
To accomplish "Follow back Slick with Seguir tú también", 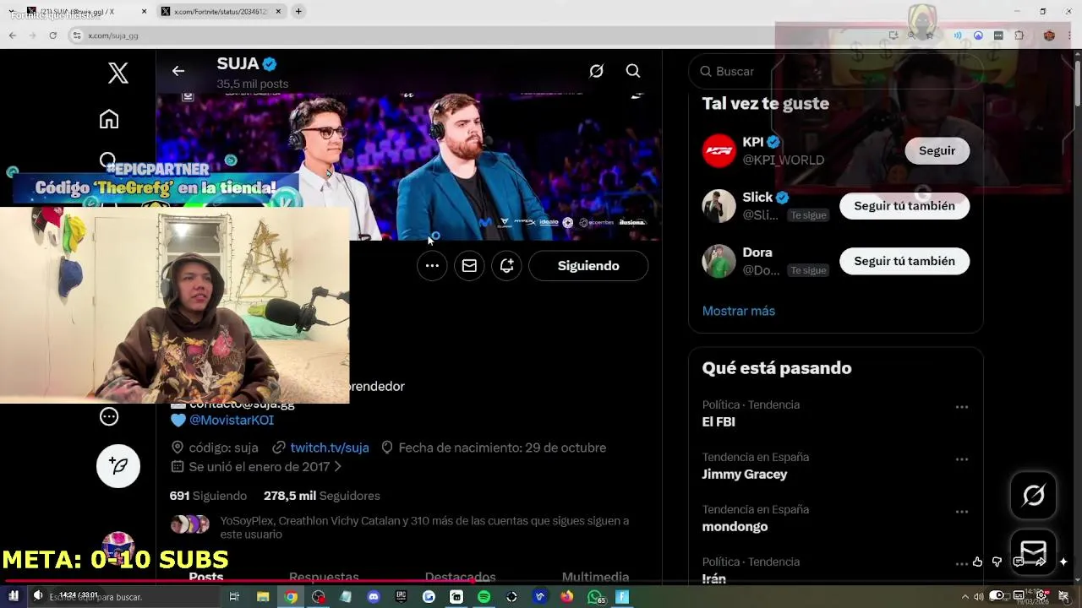I will [904, 206].
